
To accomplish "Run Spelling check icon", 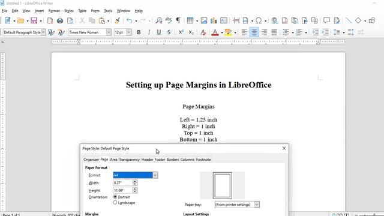I will [169, 20].
